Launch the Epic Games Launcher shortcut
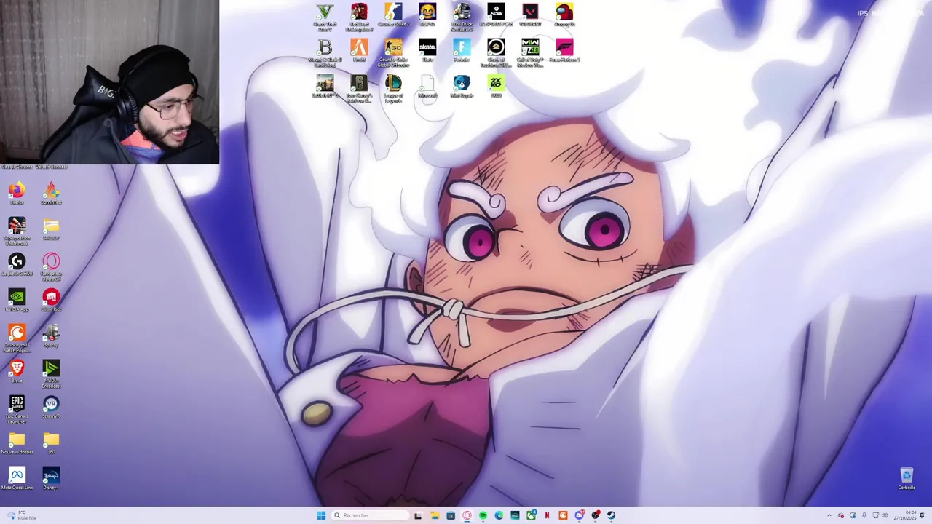Viewport: 932px width, 524px height. point(17,410)
